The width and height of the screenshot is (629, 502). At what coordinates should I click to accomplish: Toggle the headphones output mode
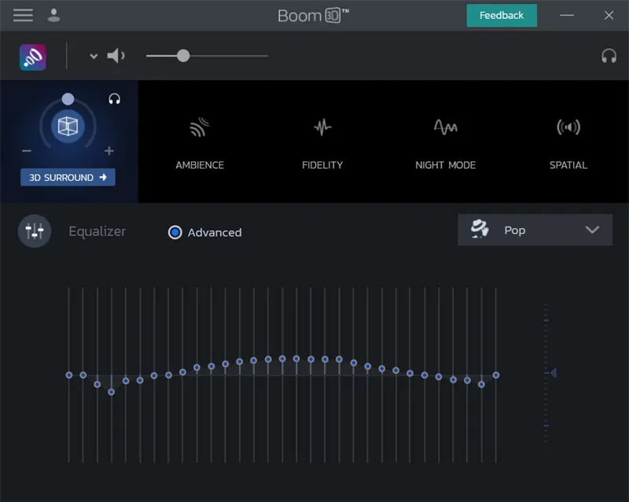coord(607,56)
